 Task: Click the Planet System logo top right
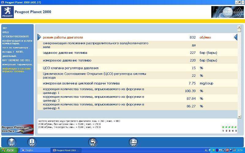227,12
